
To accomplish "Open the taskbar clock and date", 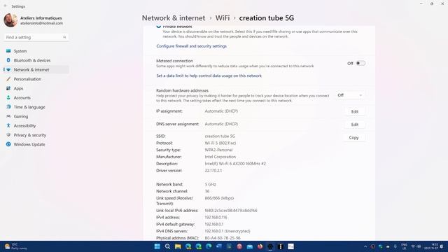I will [431, 246].
